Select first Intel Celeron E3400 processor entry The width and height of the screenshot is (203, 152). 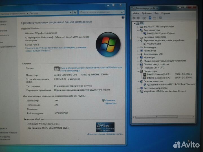[x=170, y=74]
